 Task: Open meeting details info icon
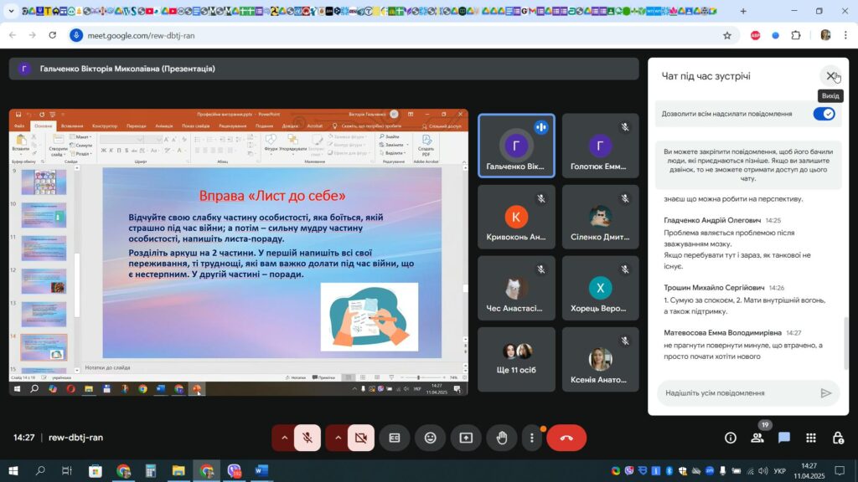(x=731, y=438)
